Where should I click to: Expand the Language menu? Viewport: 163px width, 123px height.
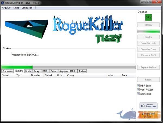[x=27, y=8]
